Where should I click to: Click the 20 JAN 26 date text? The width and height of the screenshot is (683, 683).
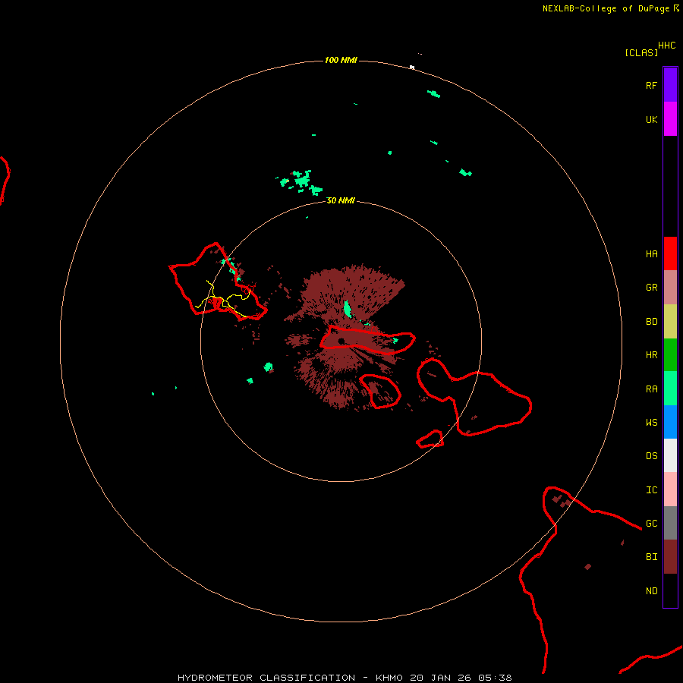[440, 678]
